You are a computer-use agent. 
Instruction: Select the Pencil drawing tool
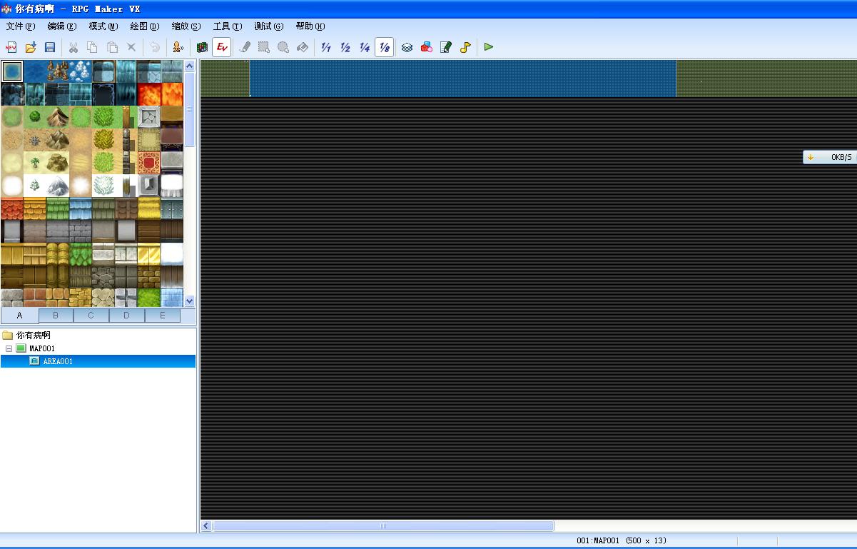pyautogui.click(x=245, y=47)
